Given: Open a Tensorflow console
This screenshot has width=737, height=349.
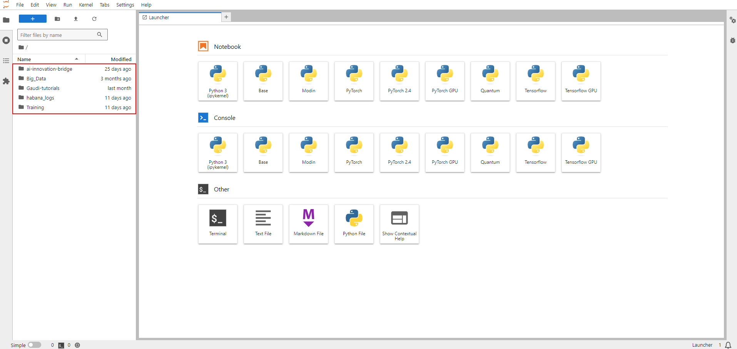Looking at the screenshot, I should tap(536, 153).
